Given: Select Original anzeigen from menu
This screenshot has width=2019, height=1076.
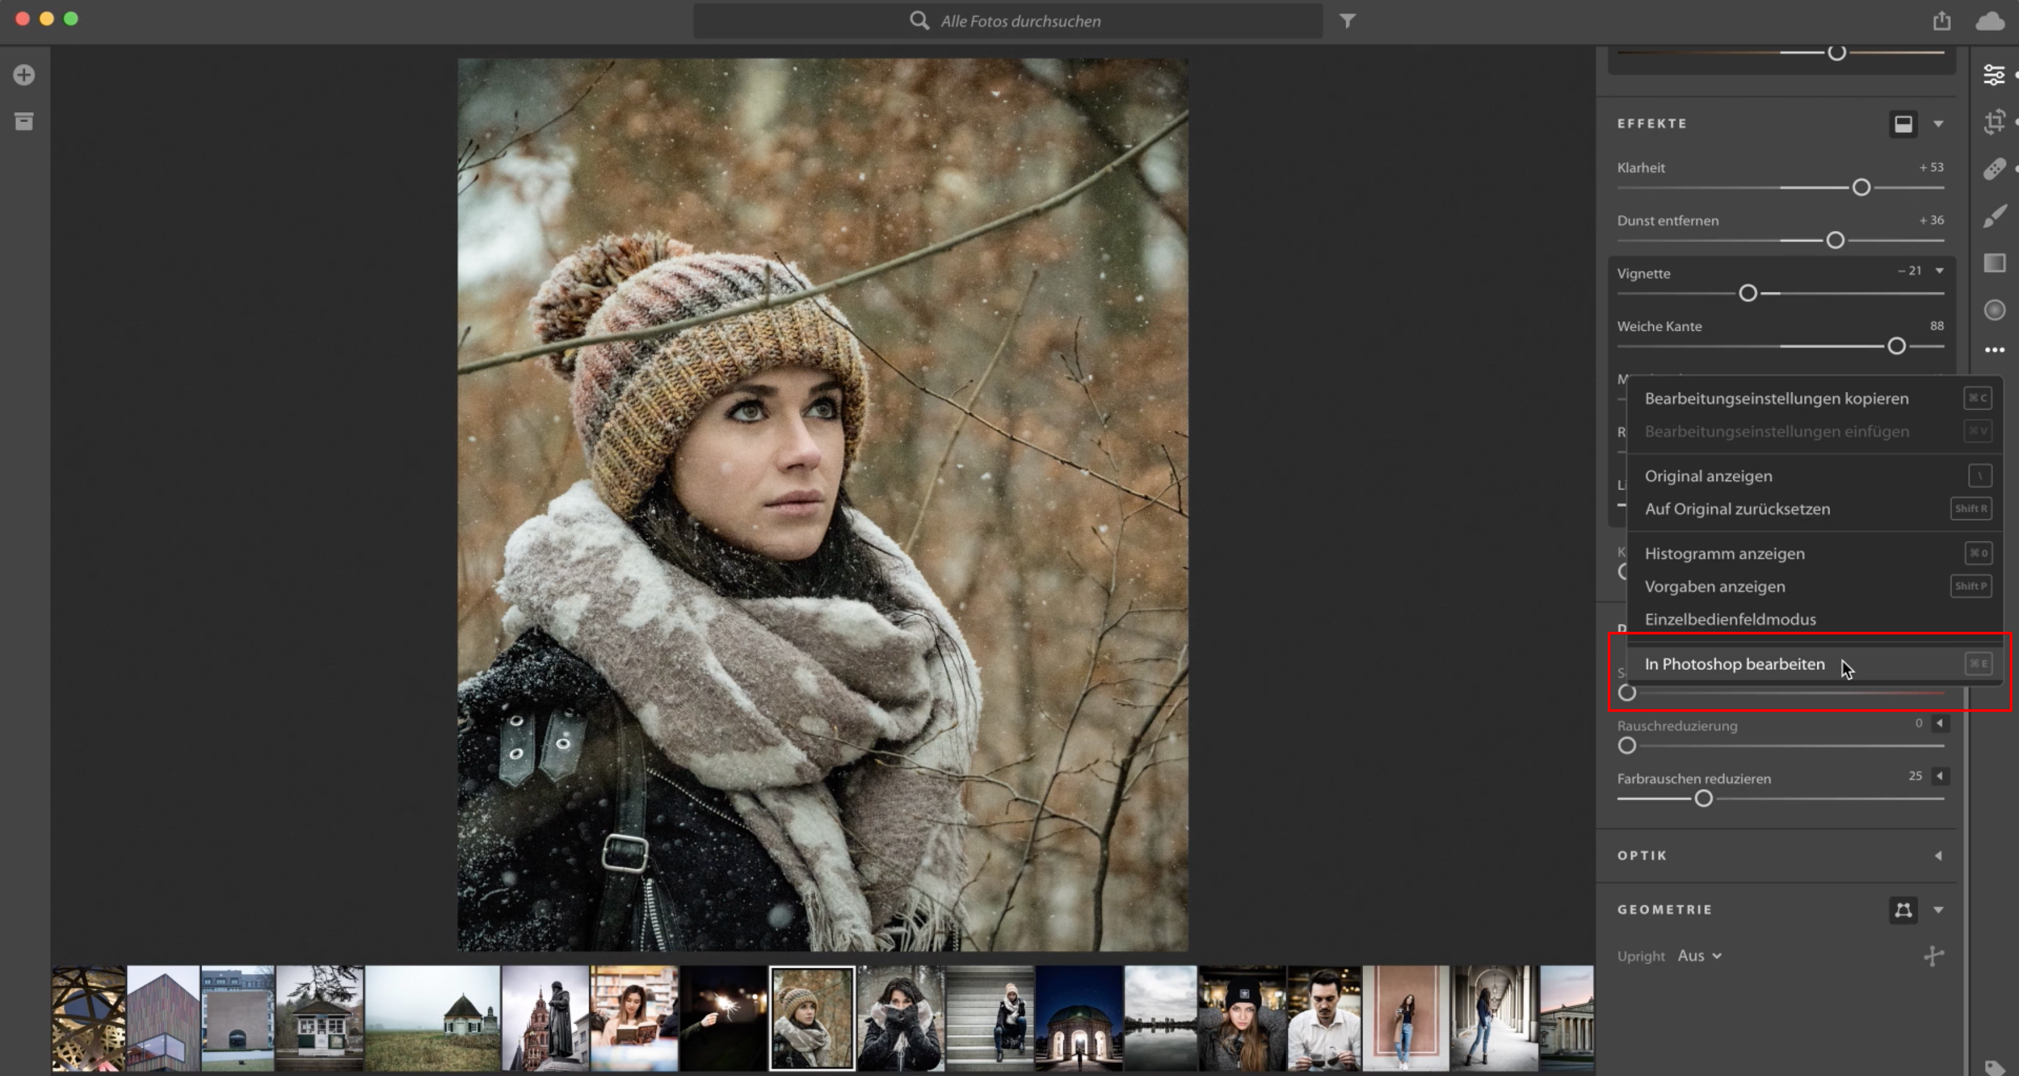Looking at the screenshot, I should (1708, 476).
